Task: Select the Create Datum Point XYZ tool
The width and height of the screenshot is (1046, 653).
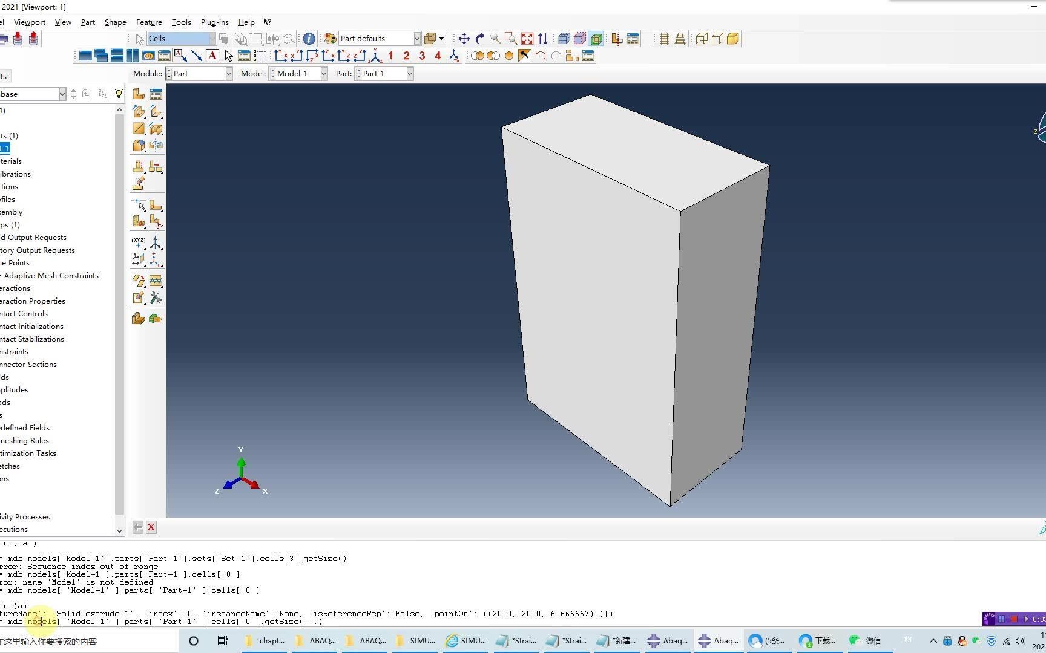Action: [138, 241]
